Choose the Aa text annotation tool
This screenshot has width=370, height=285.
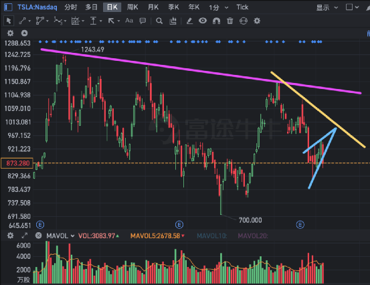[x=129, y=21]
